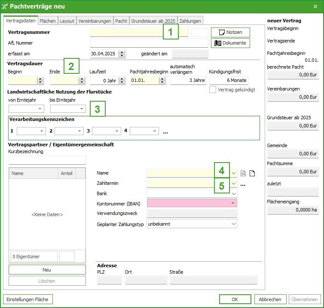
Task: Click the Neu button under owner list
Action: pos(47,270)
